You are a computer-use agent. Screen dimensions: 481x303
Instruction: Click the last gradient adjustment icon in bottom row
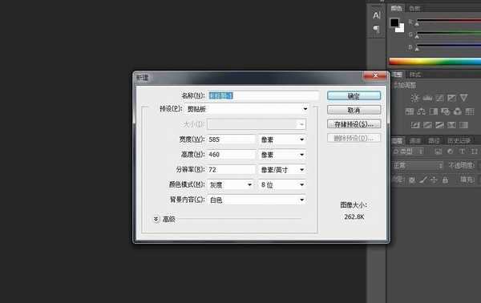tap(463, 125)
